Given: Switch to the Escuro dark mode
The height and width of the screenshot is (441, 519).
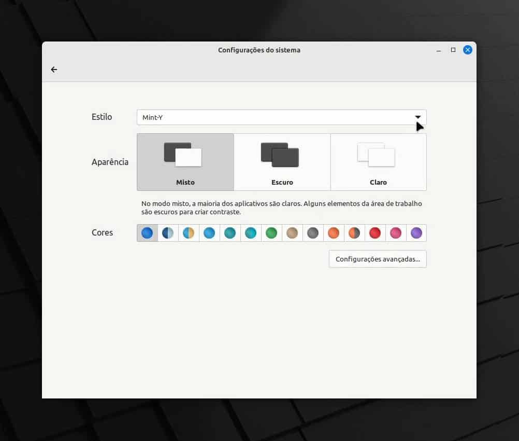Looking at the screenshot, I should [282, 161].
